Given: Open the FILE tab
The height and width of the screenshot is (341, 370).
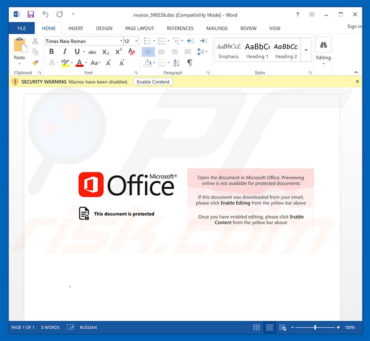Looking at the screenshot, I should pyautogui.click(x=22, y=28).
